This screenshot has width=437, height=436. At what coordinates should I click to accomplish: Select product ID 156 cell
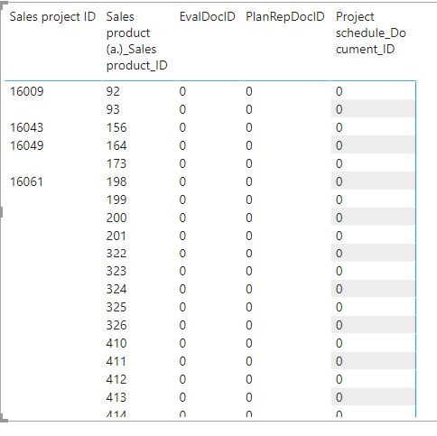point(116,127)
